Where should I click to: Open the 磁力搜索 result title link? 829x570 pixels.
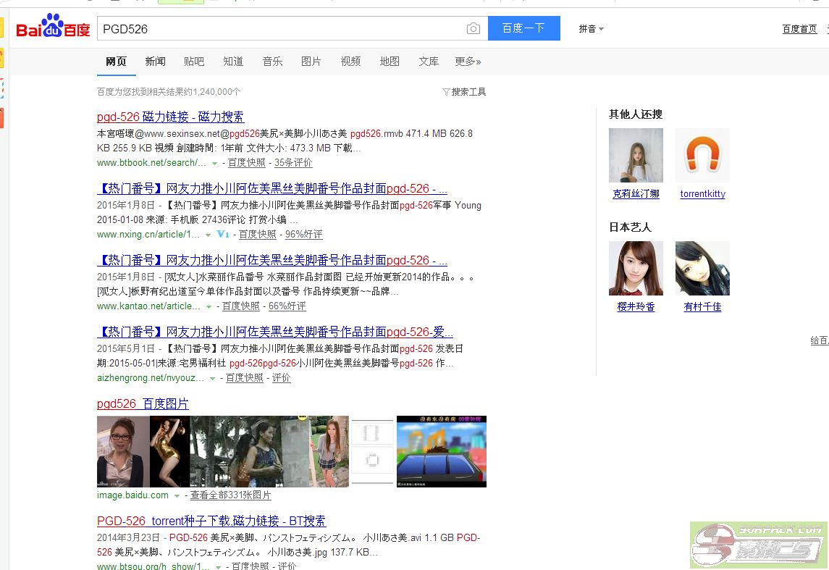tap(170, 117)
